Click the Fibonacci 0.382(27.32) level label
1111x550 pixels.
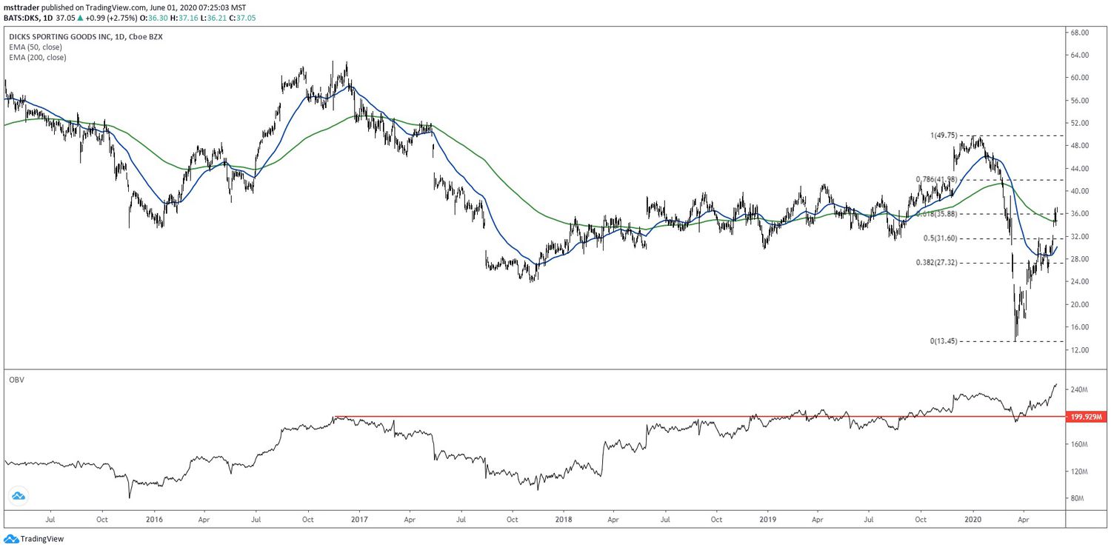[x=938, y=263]
